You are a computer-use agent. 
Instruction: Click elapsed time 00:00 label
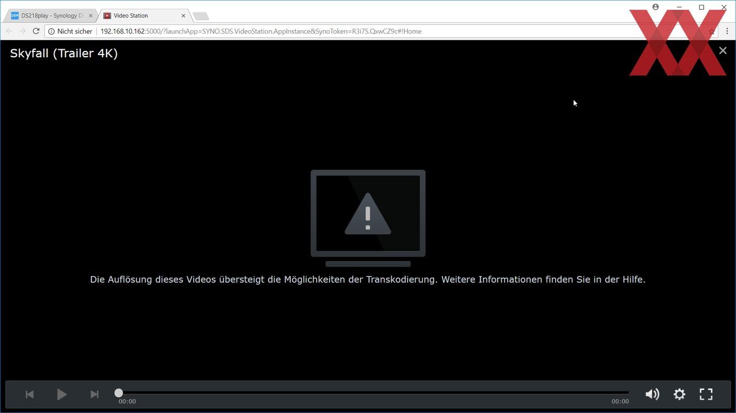click(x=127, y=401)
